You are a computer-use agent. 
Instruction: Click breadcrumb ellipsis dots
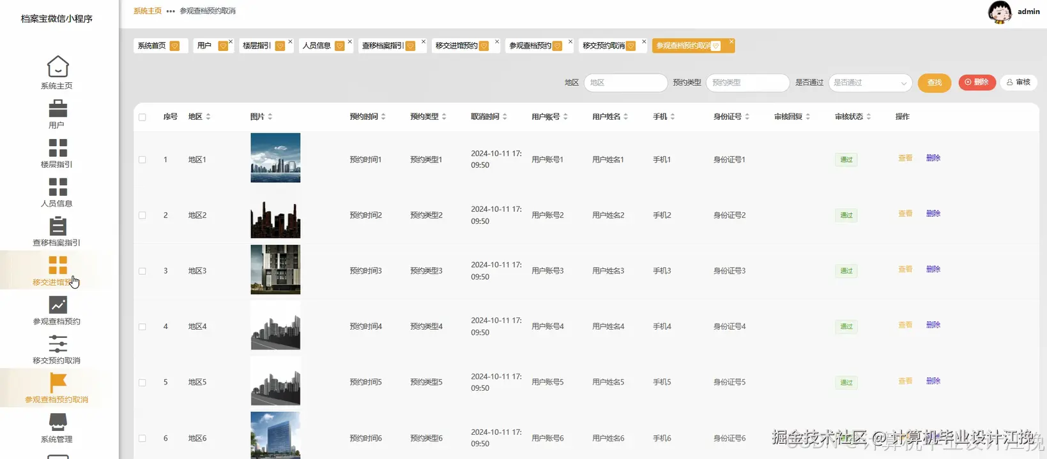click(171, 11)
